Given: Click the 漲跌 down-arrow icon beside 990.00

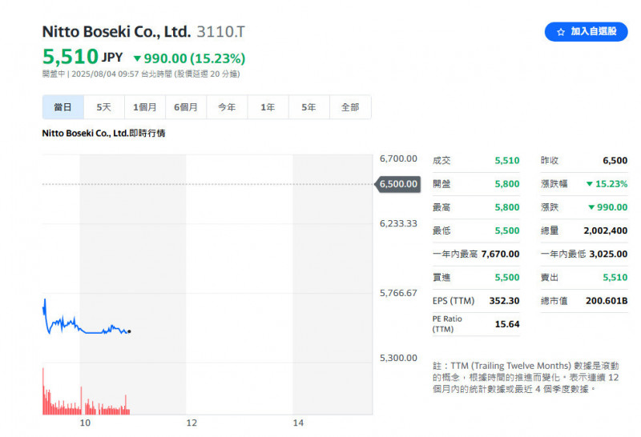Looking at the screenshot, I should point(591,207).
